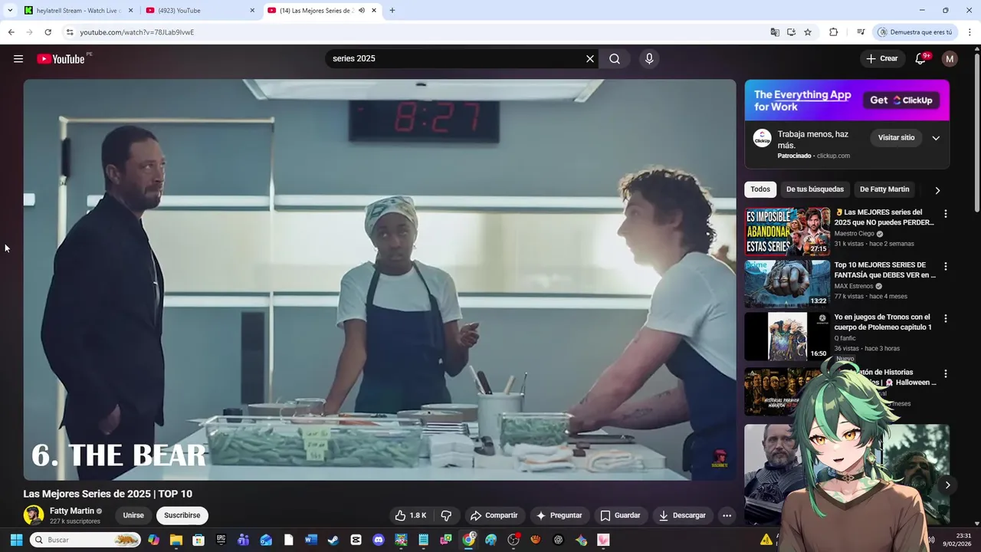Open the 13:22 fantasy series thumbnail

[787, 284]
